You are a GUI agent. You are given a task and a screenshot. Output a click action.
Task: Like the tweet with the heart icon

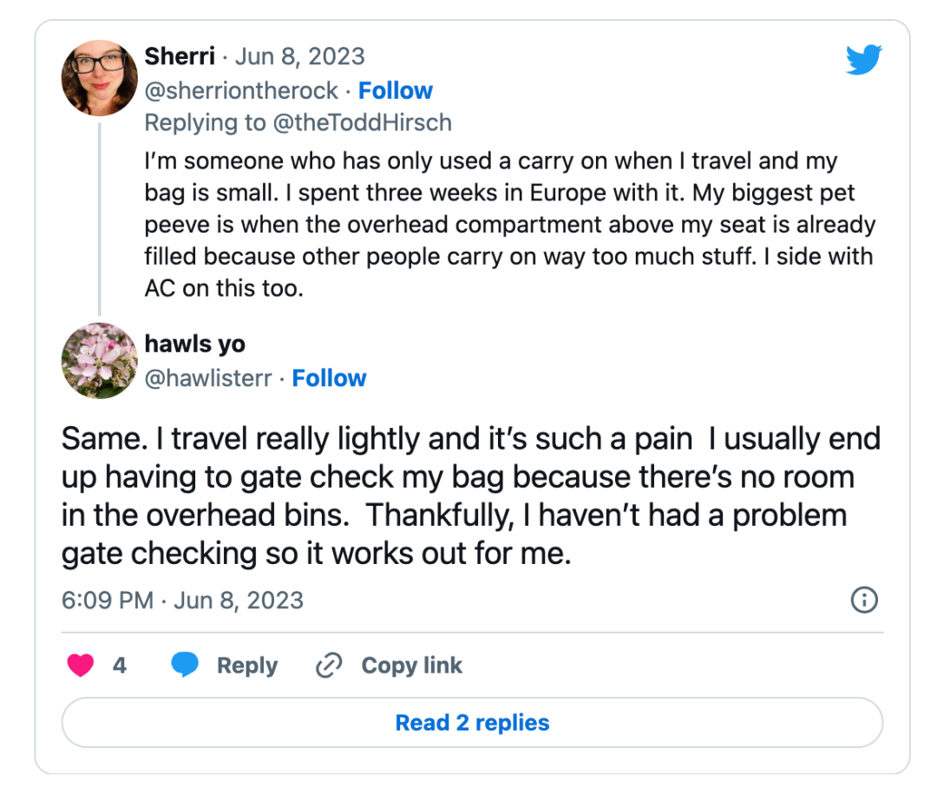(81, 666)
